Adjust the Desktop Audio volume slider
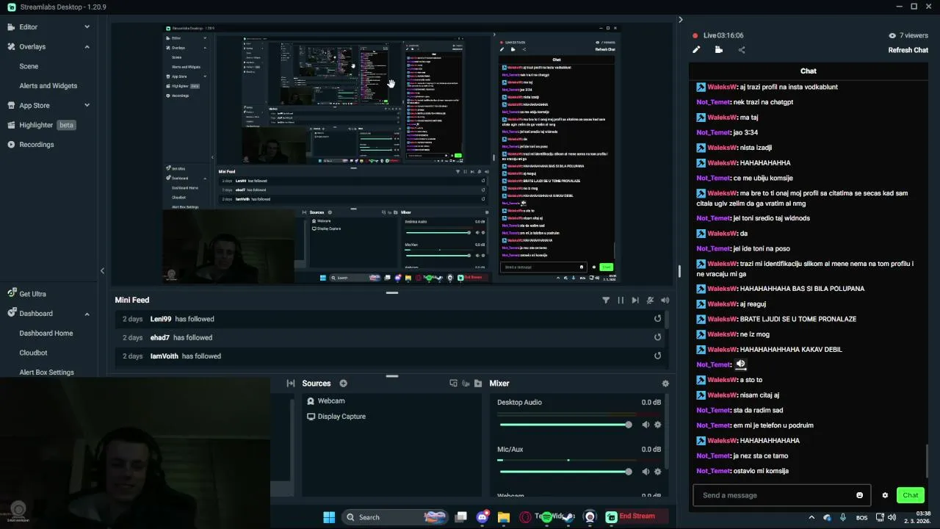940x529 pixels. [565, 425]
